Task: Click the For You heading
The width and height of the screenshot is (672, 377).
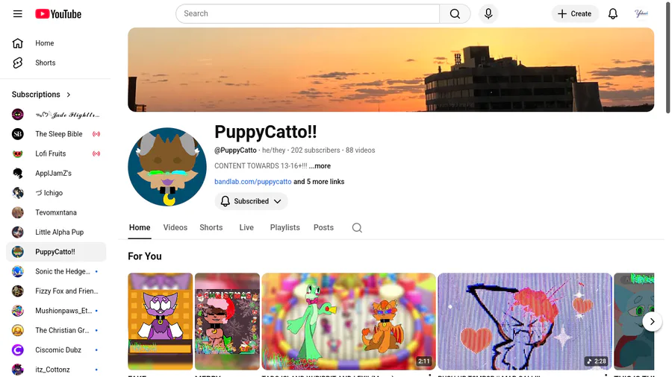Action: point(145,256)
